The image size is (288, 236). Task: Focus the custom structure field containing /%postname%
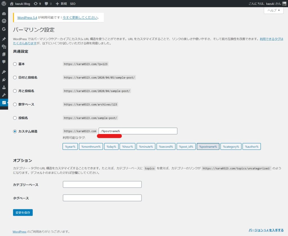(x=138, y=131)
